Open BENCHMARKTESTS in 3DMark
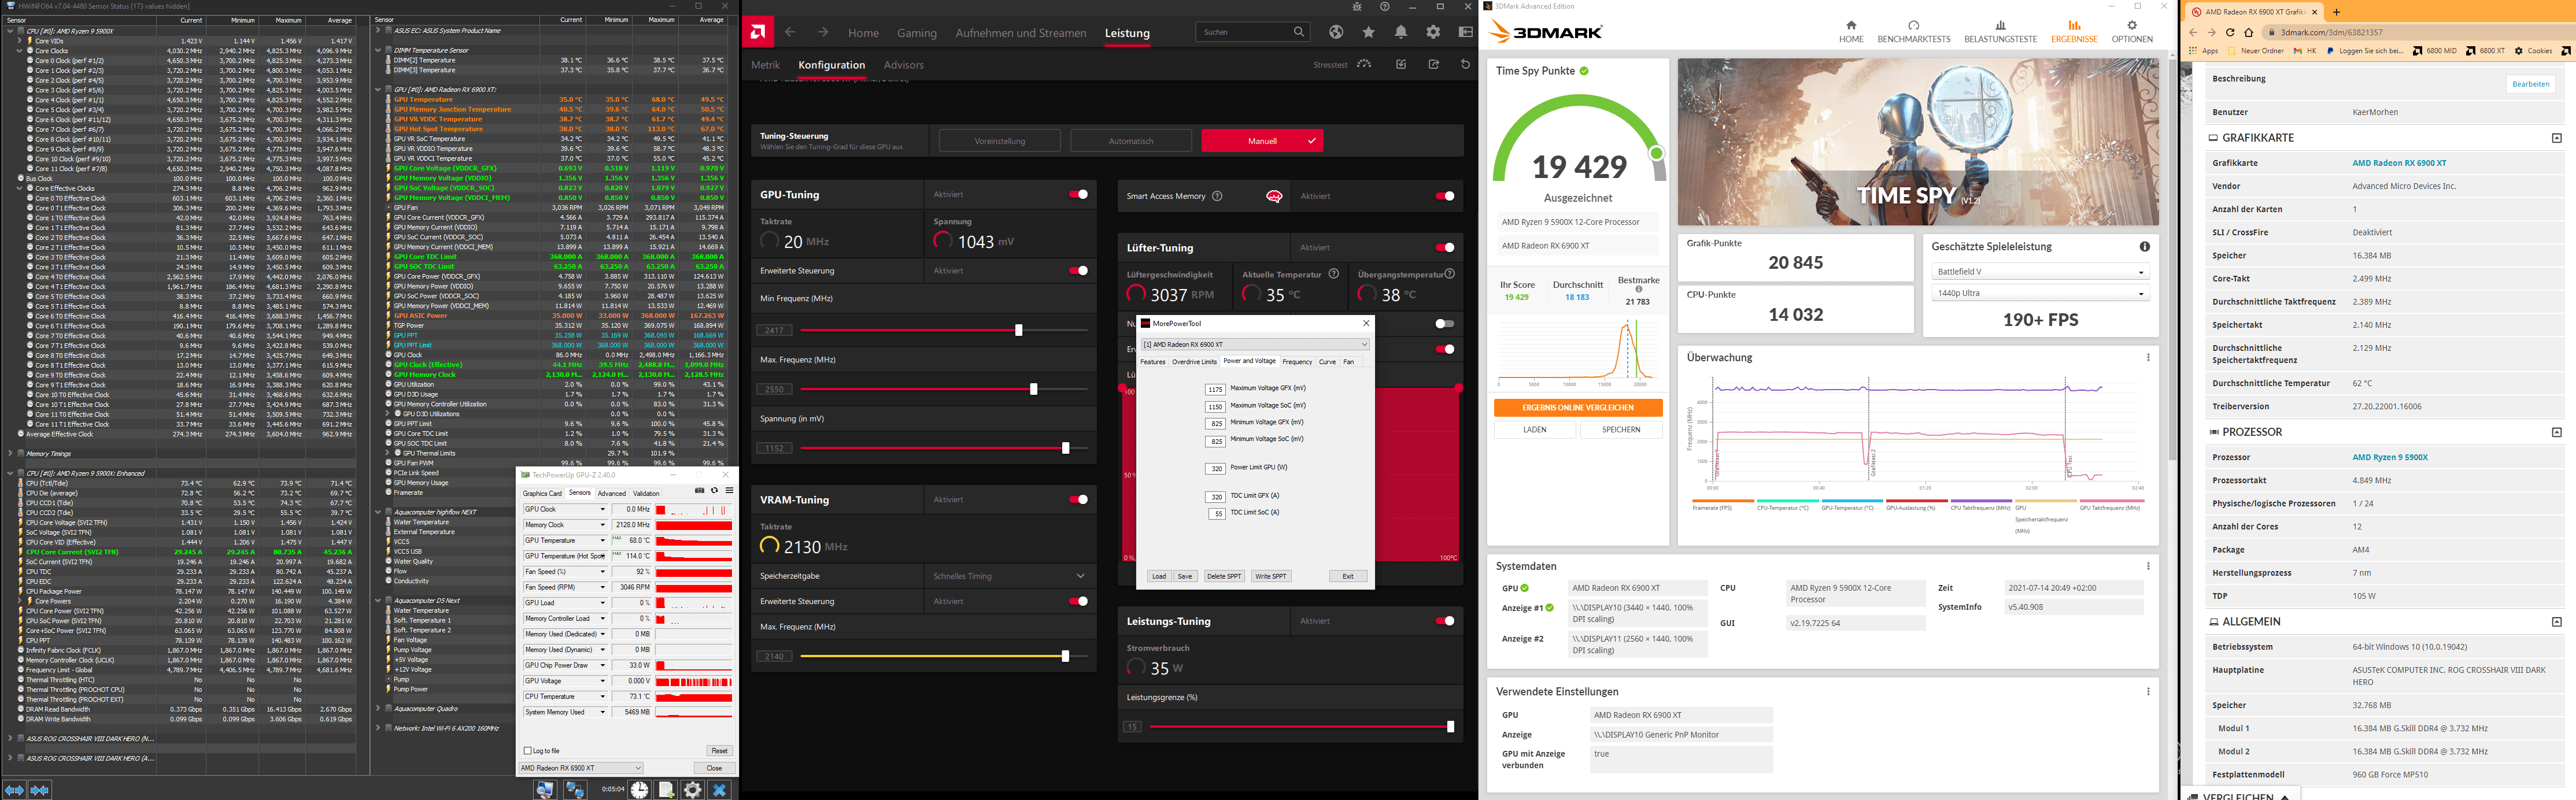This screenshot has height=800, width=2576. pos(1913,31)
